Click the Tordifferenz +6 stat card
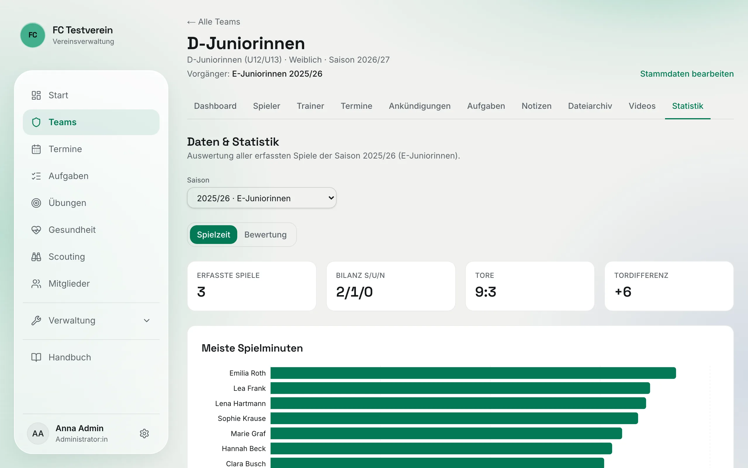748x468 pixels. coord(669,286)
